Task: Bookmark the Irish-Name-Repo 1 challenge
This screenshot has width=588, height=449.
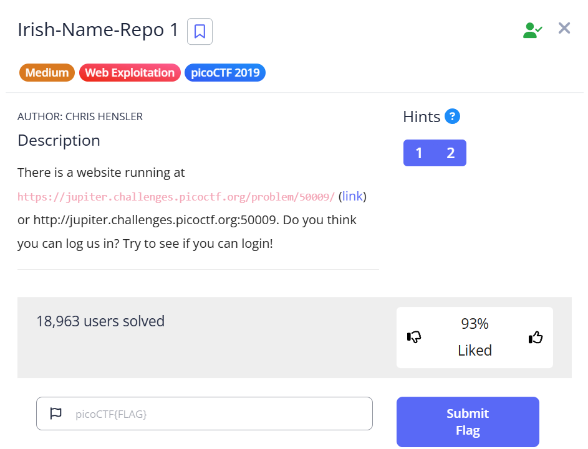Action: pyautogui.click(x=200, y=31)
